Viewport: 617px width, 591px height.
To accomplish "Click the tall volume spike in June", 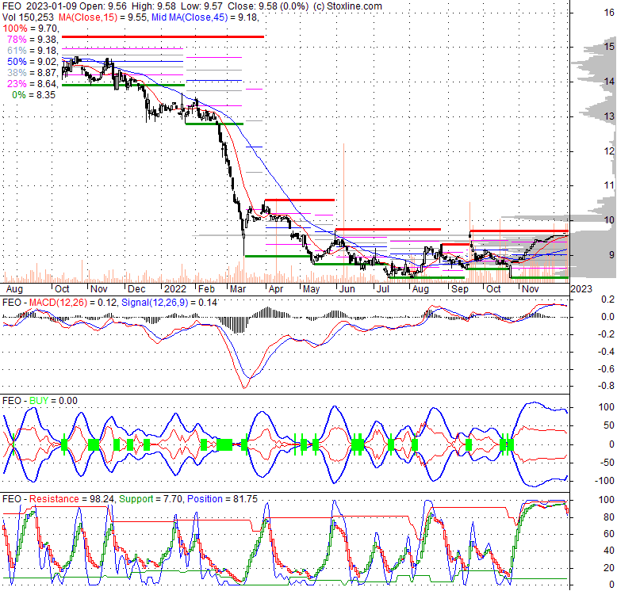I will [x=343, y=212].
